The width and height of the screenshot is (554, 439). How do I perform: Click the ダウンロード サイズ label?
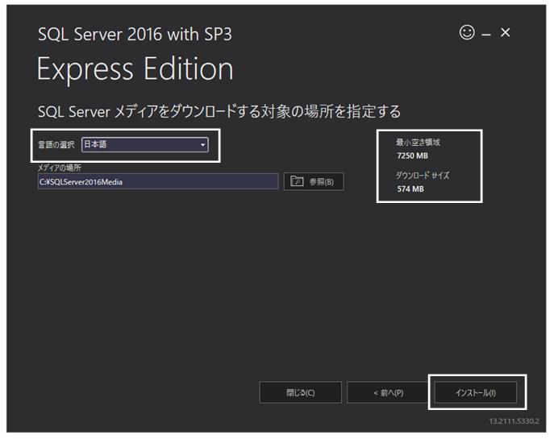tap(423, 175)
